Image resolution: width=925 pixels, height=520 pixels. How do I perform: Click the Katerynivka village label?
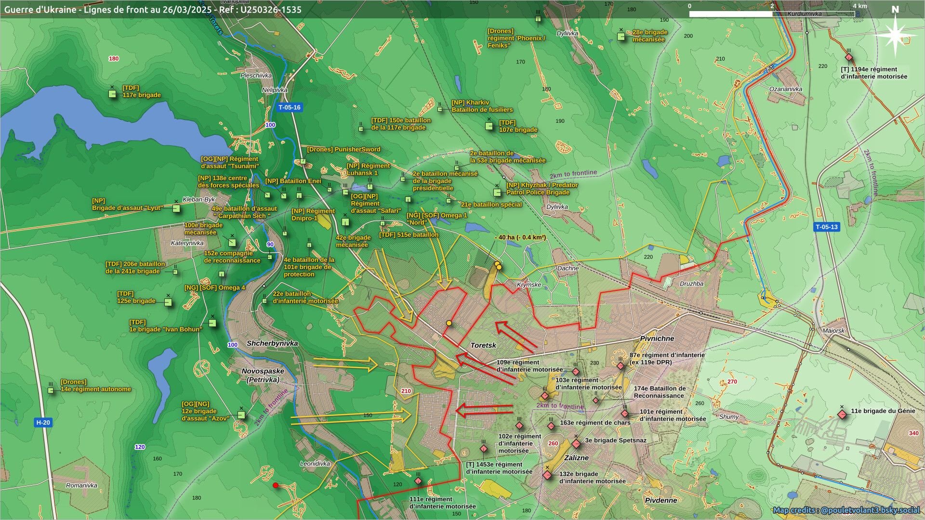pyautogui.click(x=187, y=243)
